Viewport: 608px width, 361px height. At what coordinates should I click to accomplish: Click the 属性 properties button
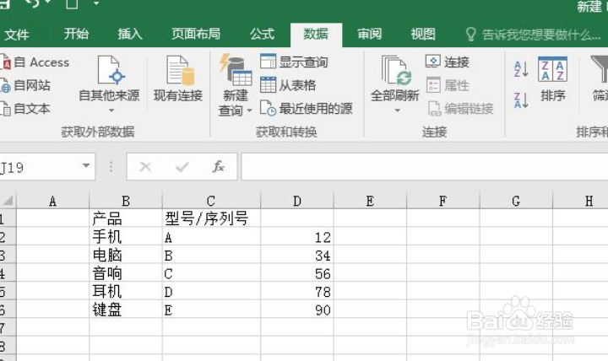tap(448, 85)
